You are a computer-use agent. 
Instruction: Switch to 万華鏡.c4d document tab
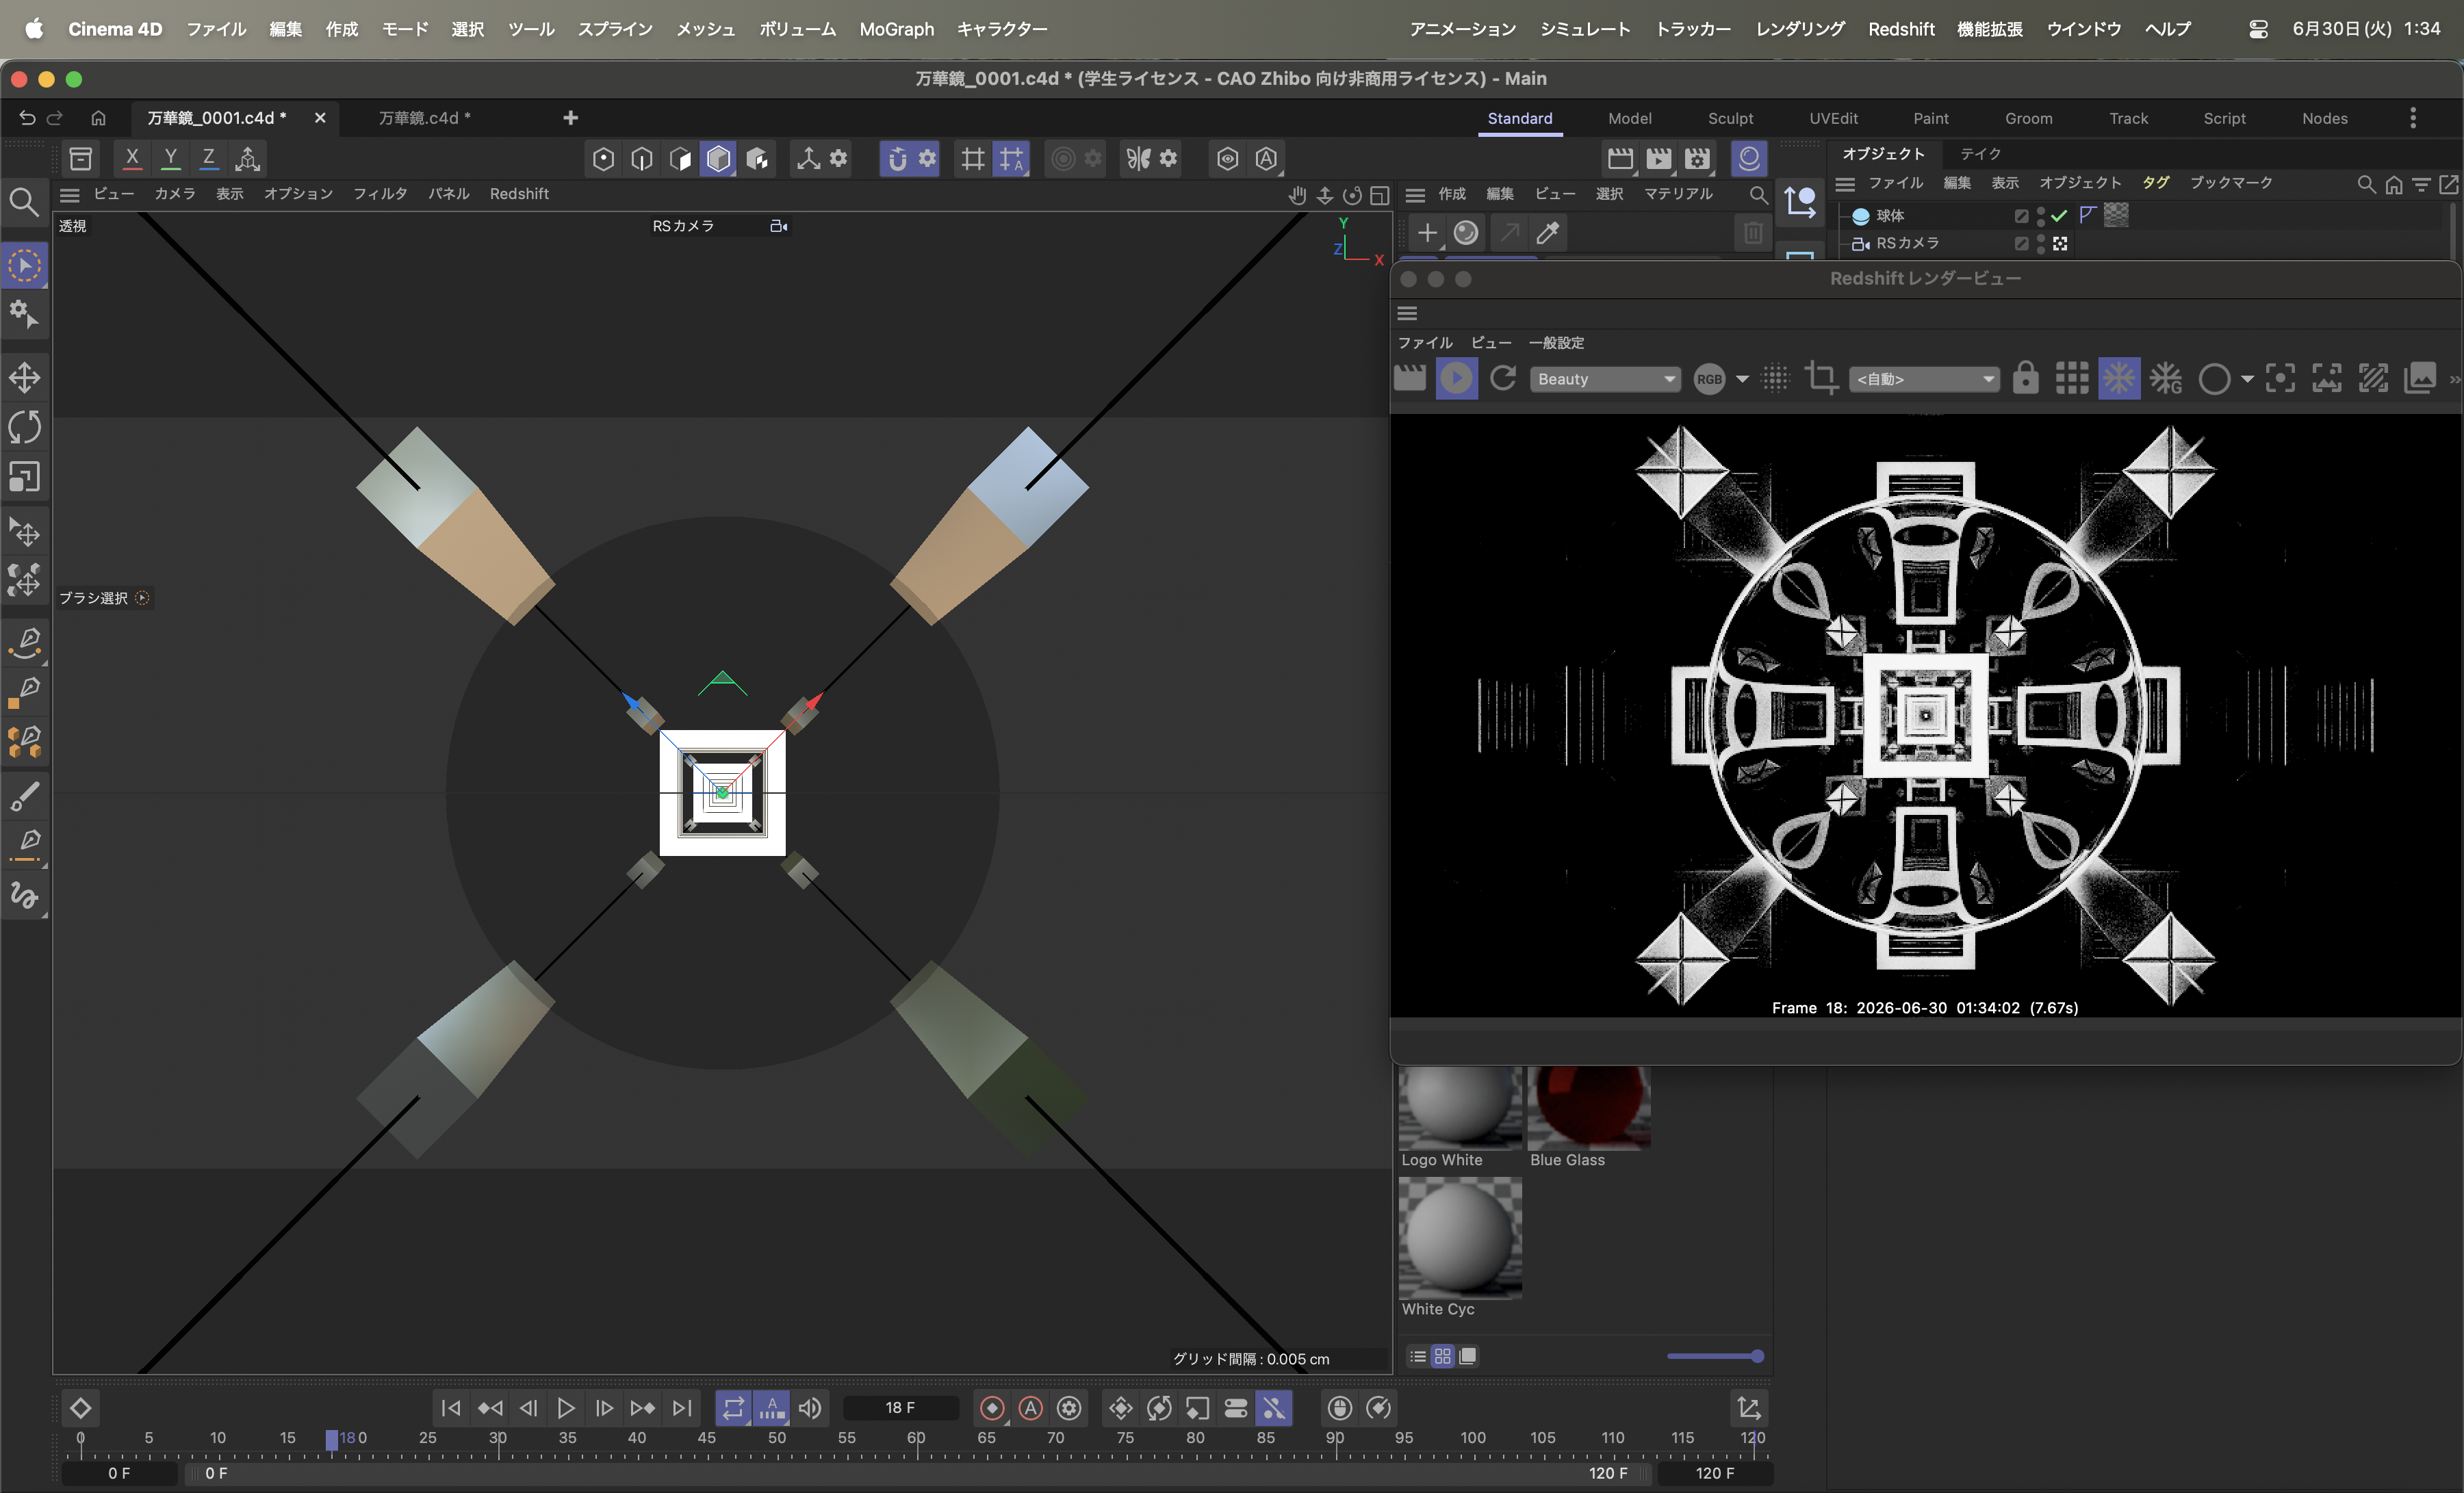424,118
